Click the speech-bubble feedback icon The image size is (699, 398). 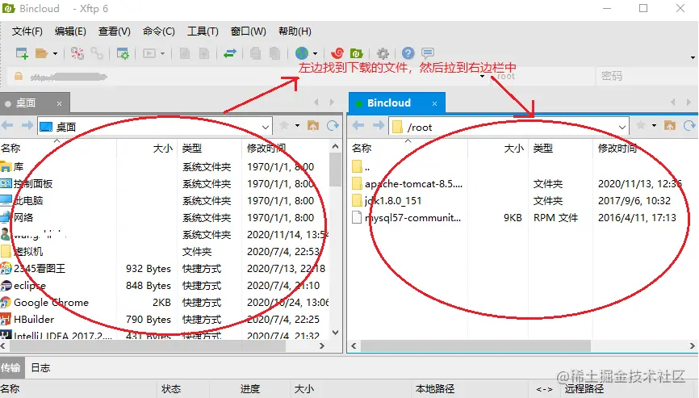[428, 53]
